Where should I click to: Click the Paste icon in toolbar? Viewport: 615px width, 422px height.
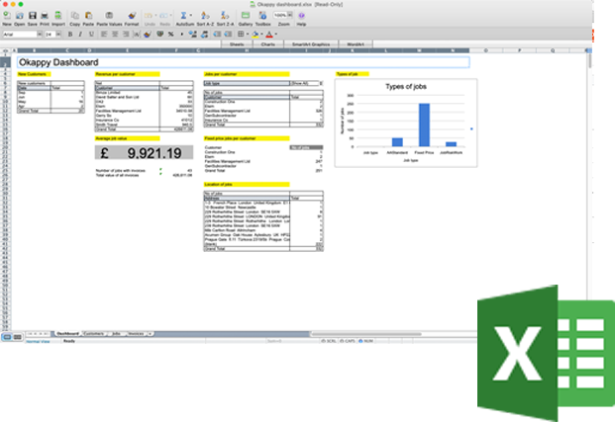click(89, 16)
